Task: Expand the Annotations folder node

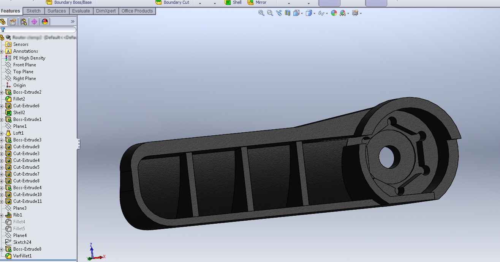Action: [2, 51]
